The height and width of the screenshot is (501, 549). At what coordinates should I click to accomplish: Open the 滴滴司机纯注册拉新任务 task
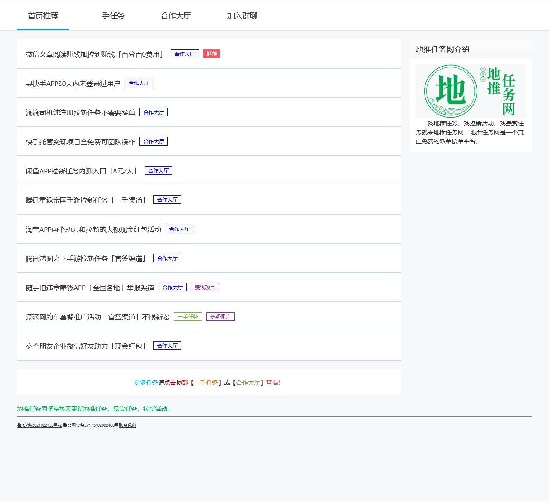point(81,112)
